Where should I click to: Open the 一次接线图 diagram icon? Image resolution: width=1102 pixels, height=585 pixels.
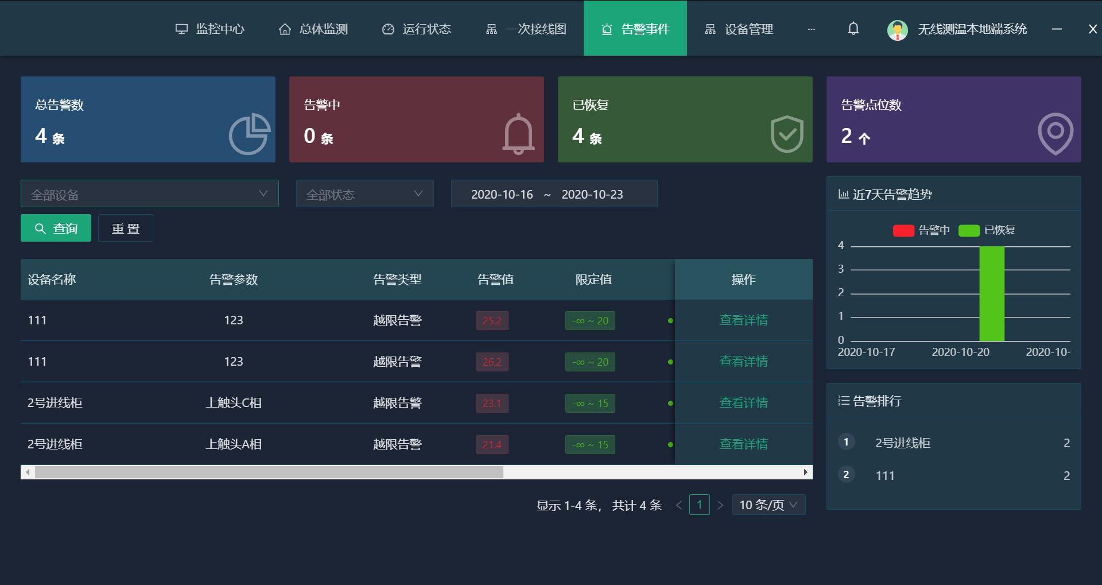492,28
